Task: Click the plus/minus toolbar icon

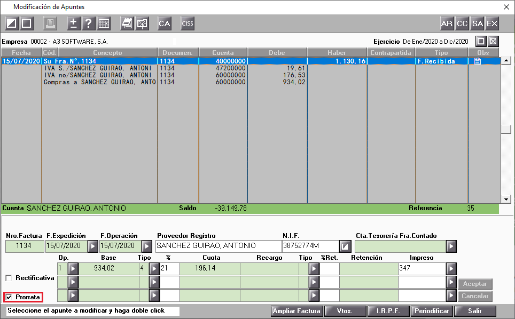Action: pyautogui.click(x=73, y=23)
